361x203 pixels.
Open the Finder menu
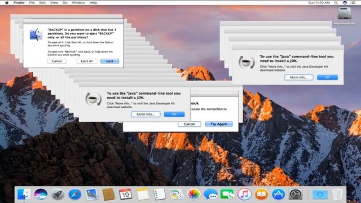coord(19,3)
